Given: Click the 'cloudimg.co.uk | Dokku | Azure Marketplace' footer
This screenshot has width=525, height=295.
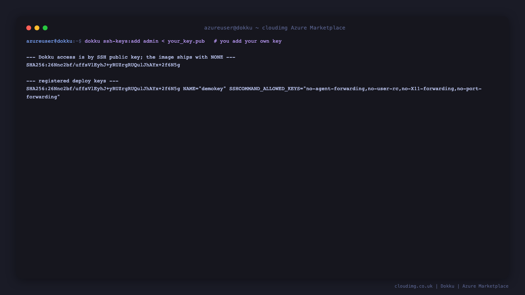Looking at the screenshot, I should point(452,286).
